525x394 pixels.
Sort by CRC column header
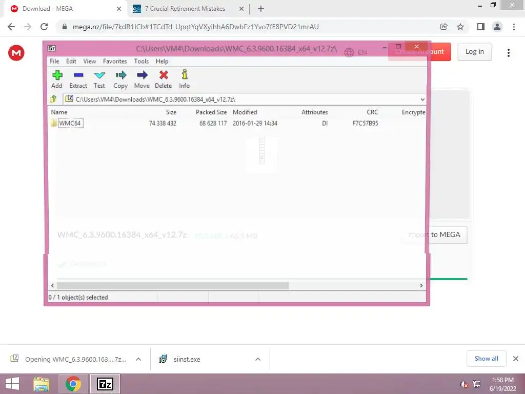tap(372, 112)
